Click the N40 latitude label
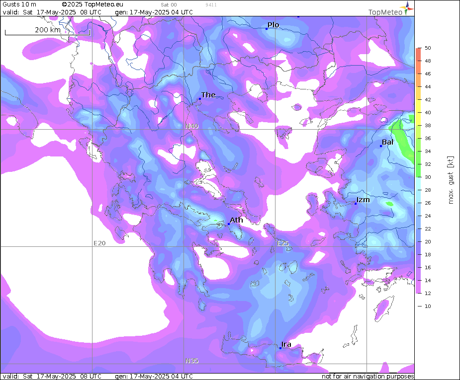 tap(192, 126)
